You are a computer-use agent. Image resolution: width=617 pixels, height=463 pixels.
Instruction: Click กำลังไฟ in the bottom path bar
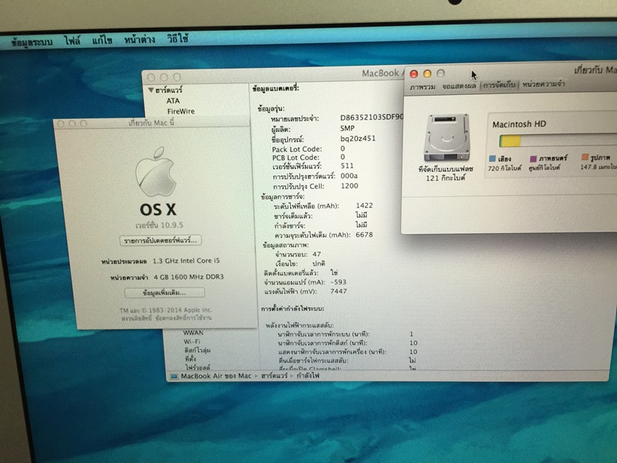[x=308, y=375]
